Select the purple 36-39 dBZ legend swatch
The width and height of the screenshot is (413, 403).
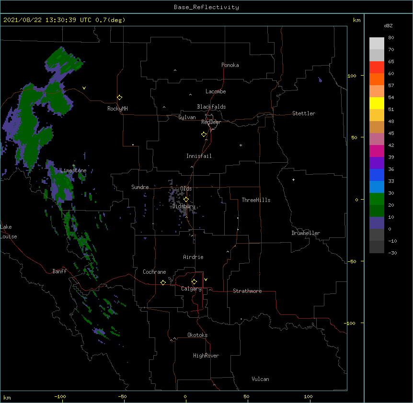click(x=377, y=163)
